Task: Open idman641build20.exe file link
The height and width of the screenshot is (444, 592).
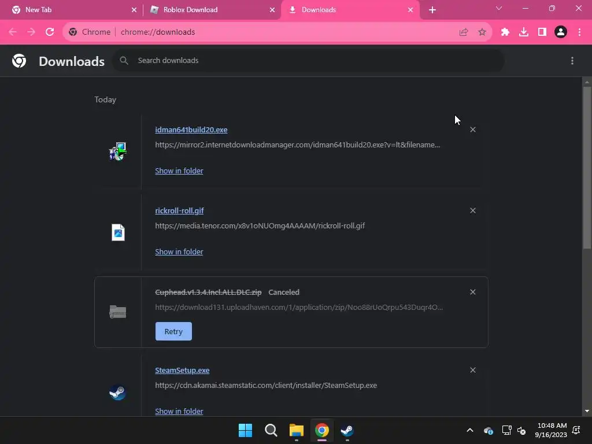Action: pyautogui.click(x=191, y=129)
